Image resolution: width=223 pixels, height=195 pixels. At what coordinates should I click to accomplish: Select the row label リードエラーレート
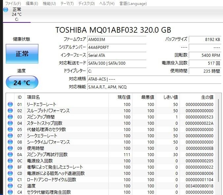coord(42,104)
